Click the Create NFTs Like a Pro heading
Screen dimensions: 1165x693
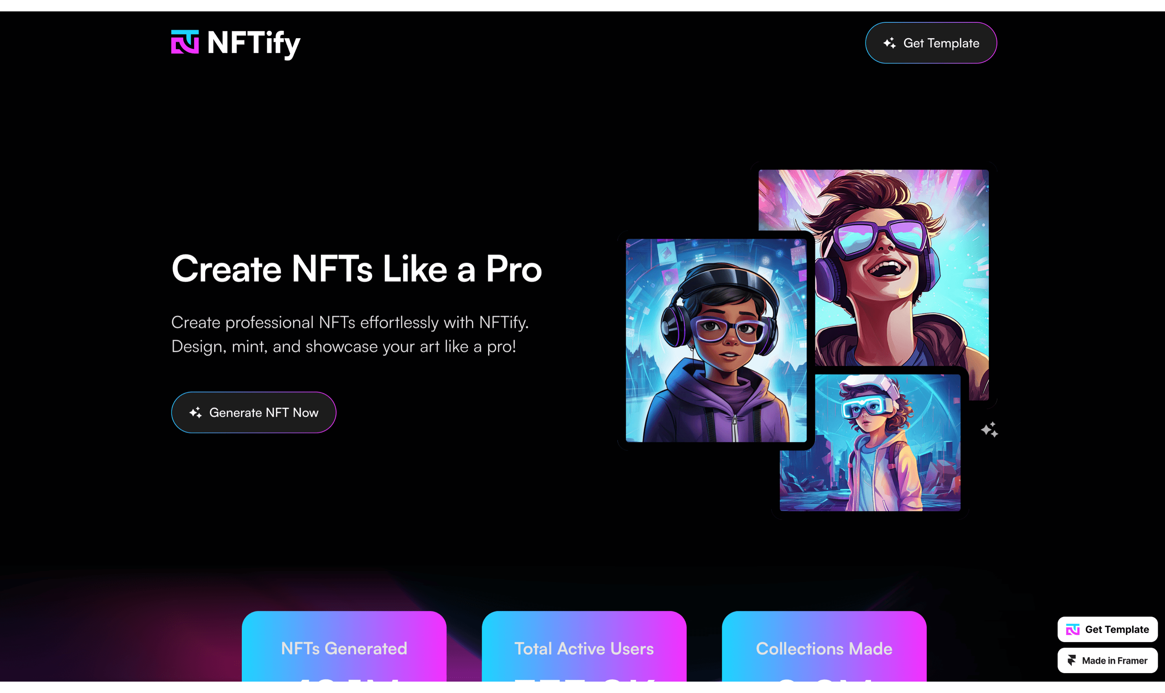tap(357, 269)
